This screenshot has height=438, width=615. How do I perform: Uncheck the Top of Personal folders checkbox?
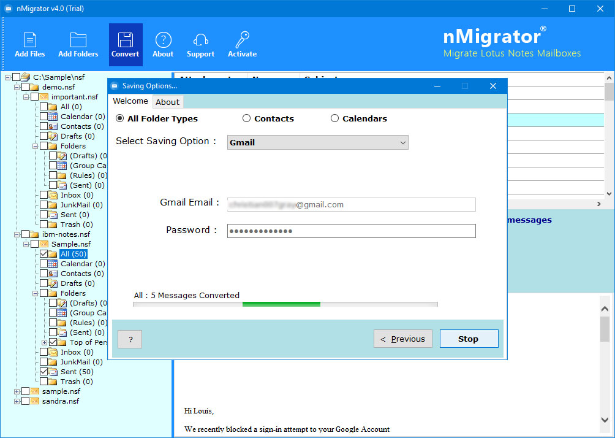coord(53,342)
